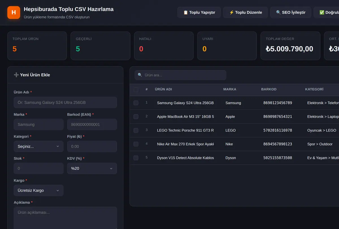339x229 pixels.
Task: Click the ÜRÜN ADI column header
Action: click(x=163, y=89)
